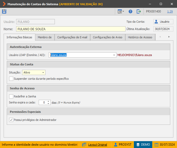
Task: Click the save floppy disk icon
Action: (4, 11)
